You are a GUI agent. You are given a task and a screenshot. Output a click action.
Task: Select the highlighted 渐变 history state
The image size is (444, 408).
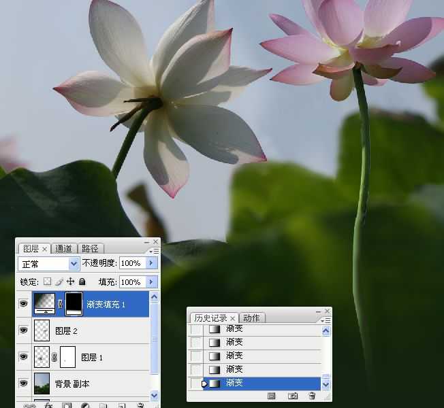click(x=262, y=384)
